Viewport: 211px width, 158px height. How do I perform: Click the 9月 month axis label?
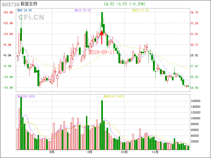pos(90,152)
